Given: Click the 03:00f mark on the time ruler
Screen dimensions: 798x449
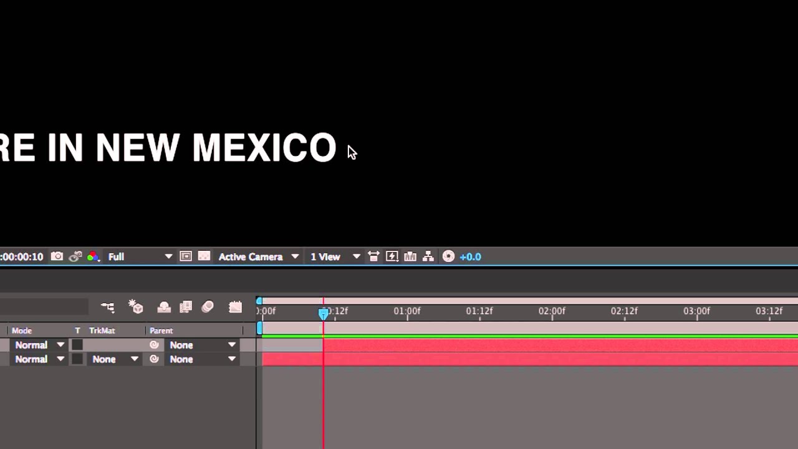Looking at the screenshot, I should [696, 311].
